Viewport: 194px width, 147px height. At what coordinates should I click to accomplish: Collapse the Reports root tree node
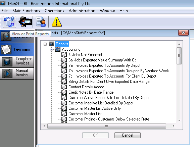tap(45, 44)
